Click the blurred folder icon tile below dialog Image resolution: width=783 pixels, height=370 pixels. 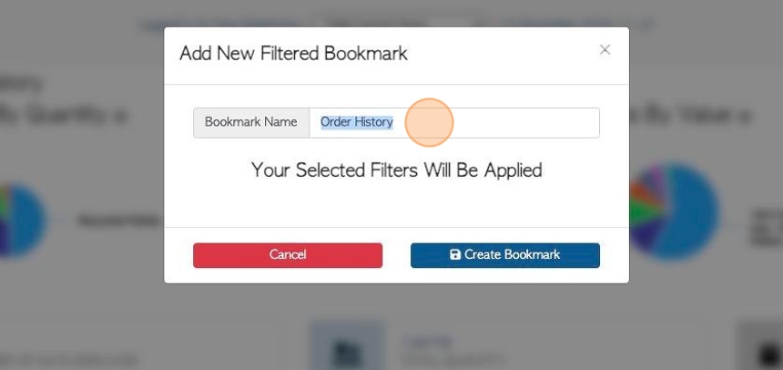click(x=348, y=345)
